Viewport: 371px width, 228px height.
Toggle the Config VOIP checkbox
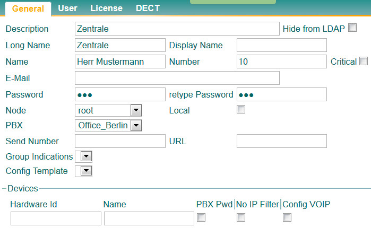click(x=287, y=217)
